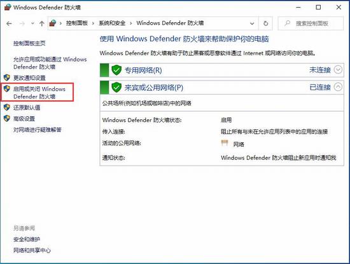Expand the 专用网络(R) section chevron
This screenshot has height=264, width=350.
coord(338,70)
